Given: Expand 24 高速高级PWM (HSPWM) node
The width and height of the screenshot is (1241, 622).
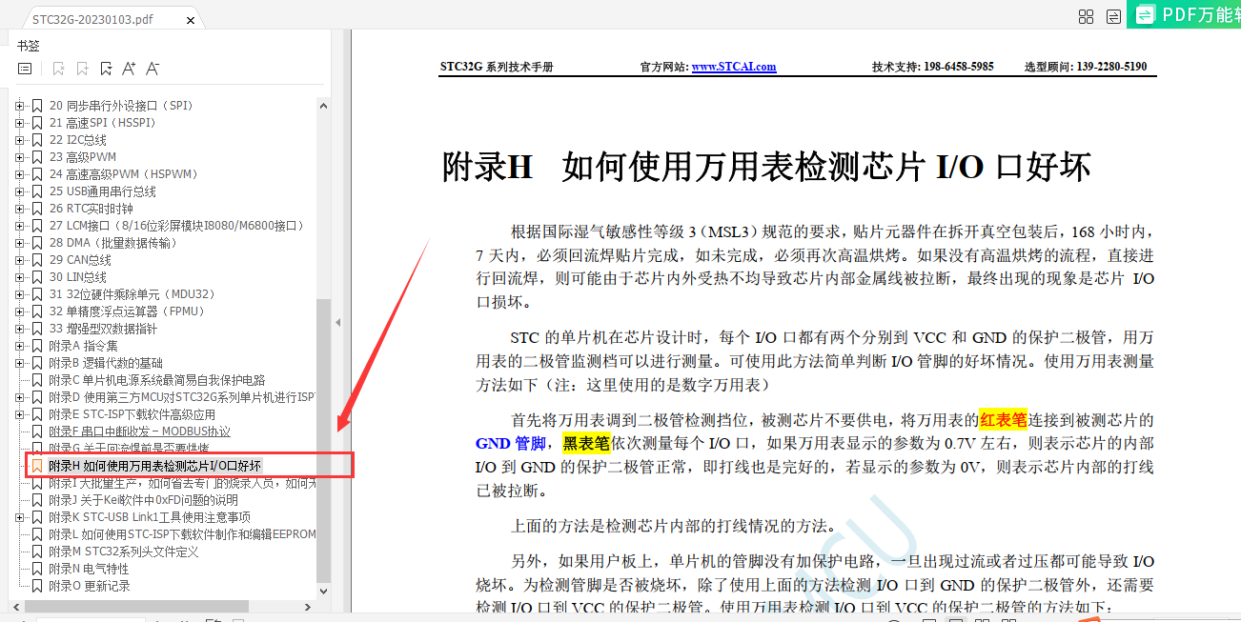Looking at the screenshot, I should point(19,174).
